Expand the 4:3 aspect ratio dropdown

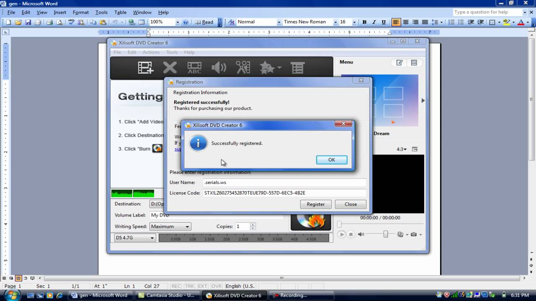402,149
